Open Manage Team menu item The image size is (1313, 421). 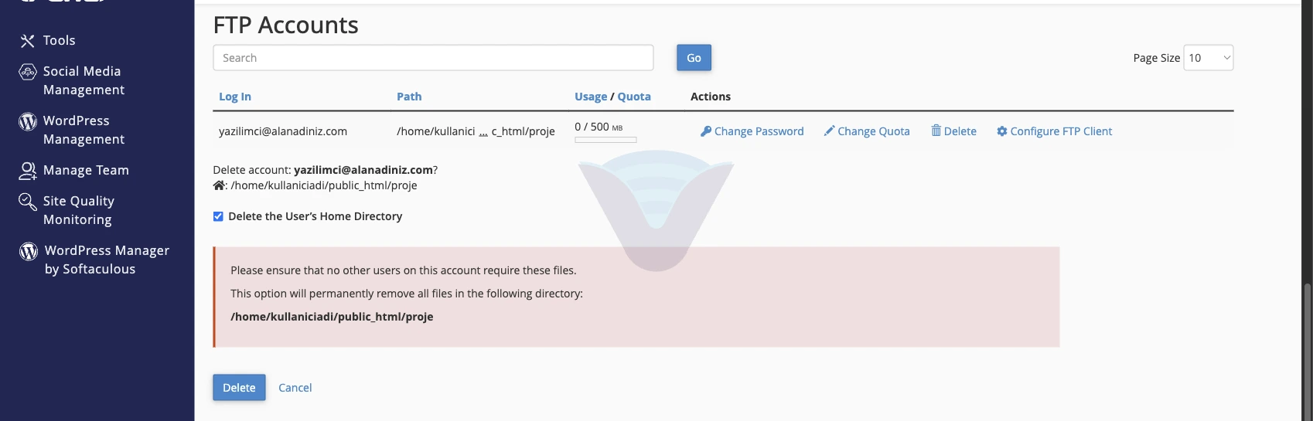(86, 170)
